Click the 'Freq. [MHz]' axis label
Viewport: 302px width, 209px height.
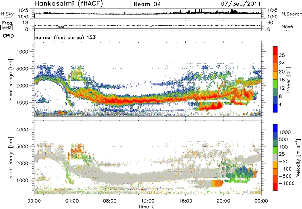tap(7, 25)
